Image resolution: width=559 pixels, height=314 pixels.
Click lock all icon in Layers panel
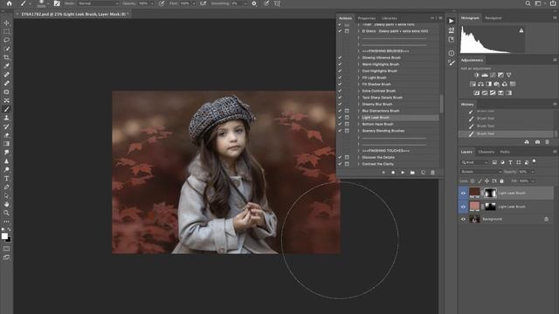(x=501, y=181)
